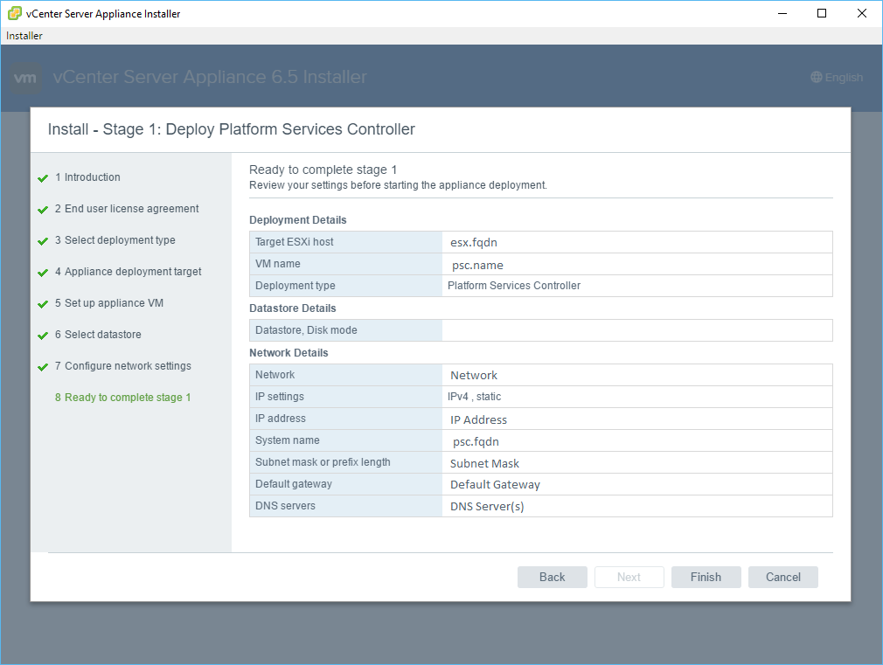883x665 pixels.
Task: Cancel the installation wizard
Action: tap(782, 577)
